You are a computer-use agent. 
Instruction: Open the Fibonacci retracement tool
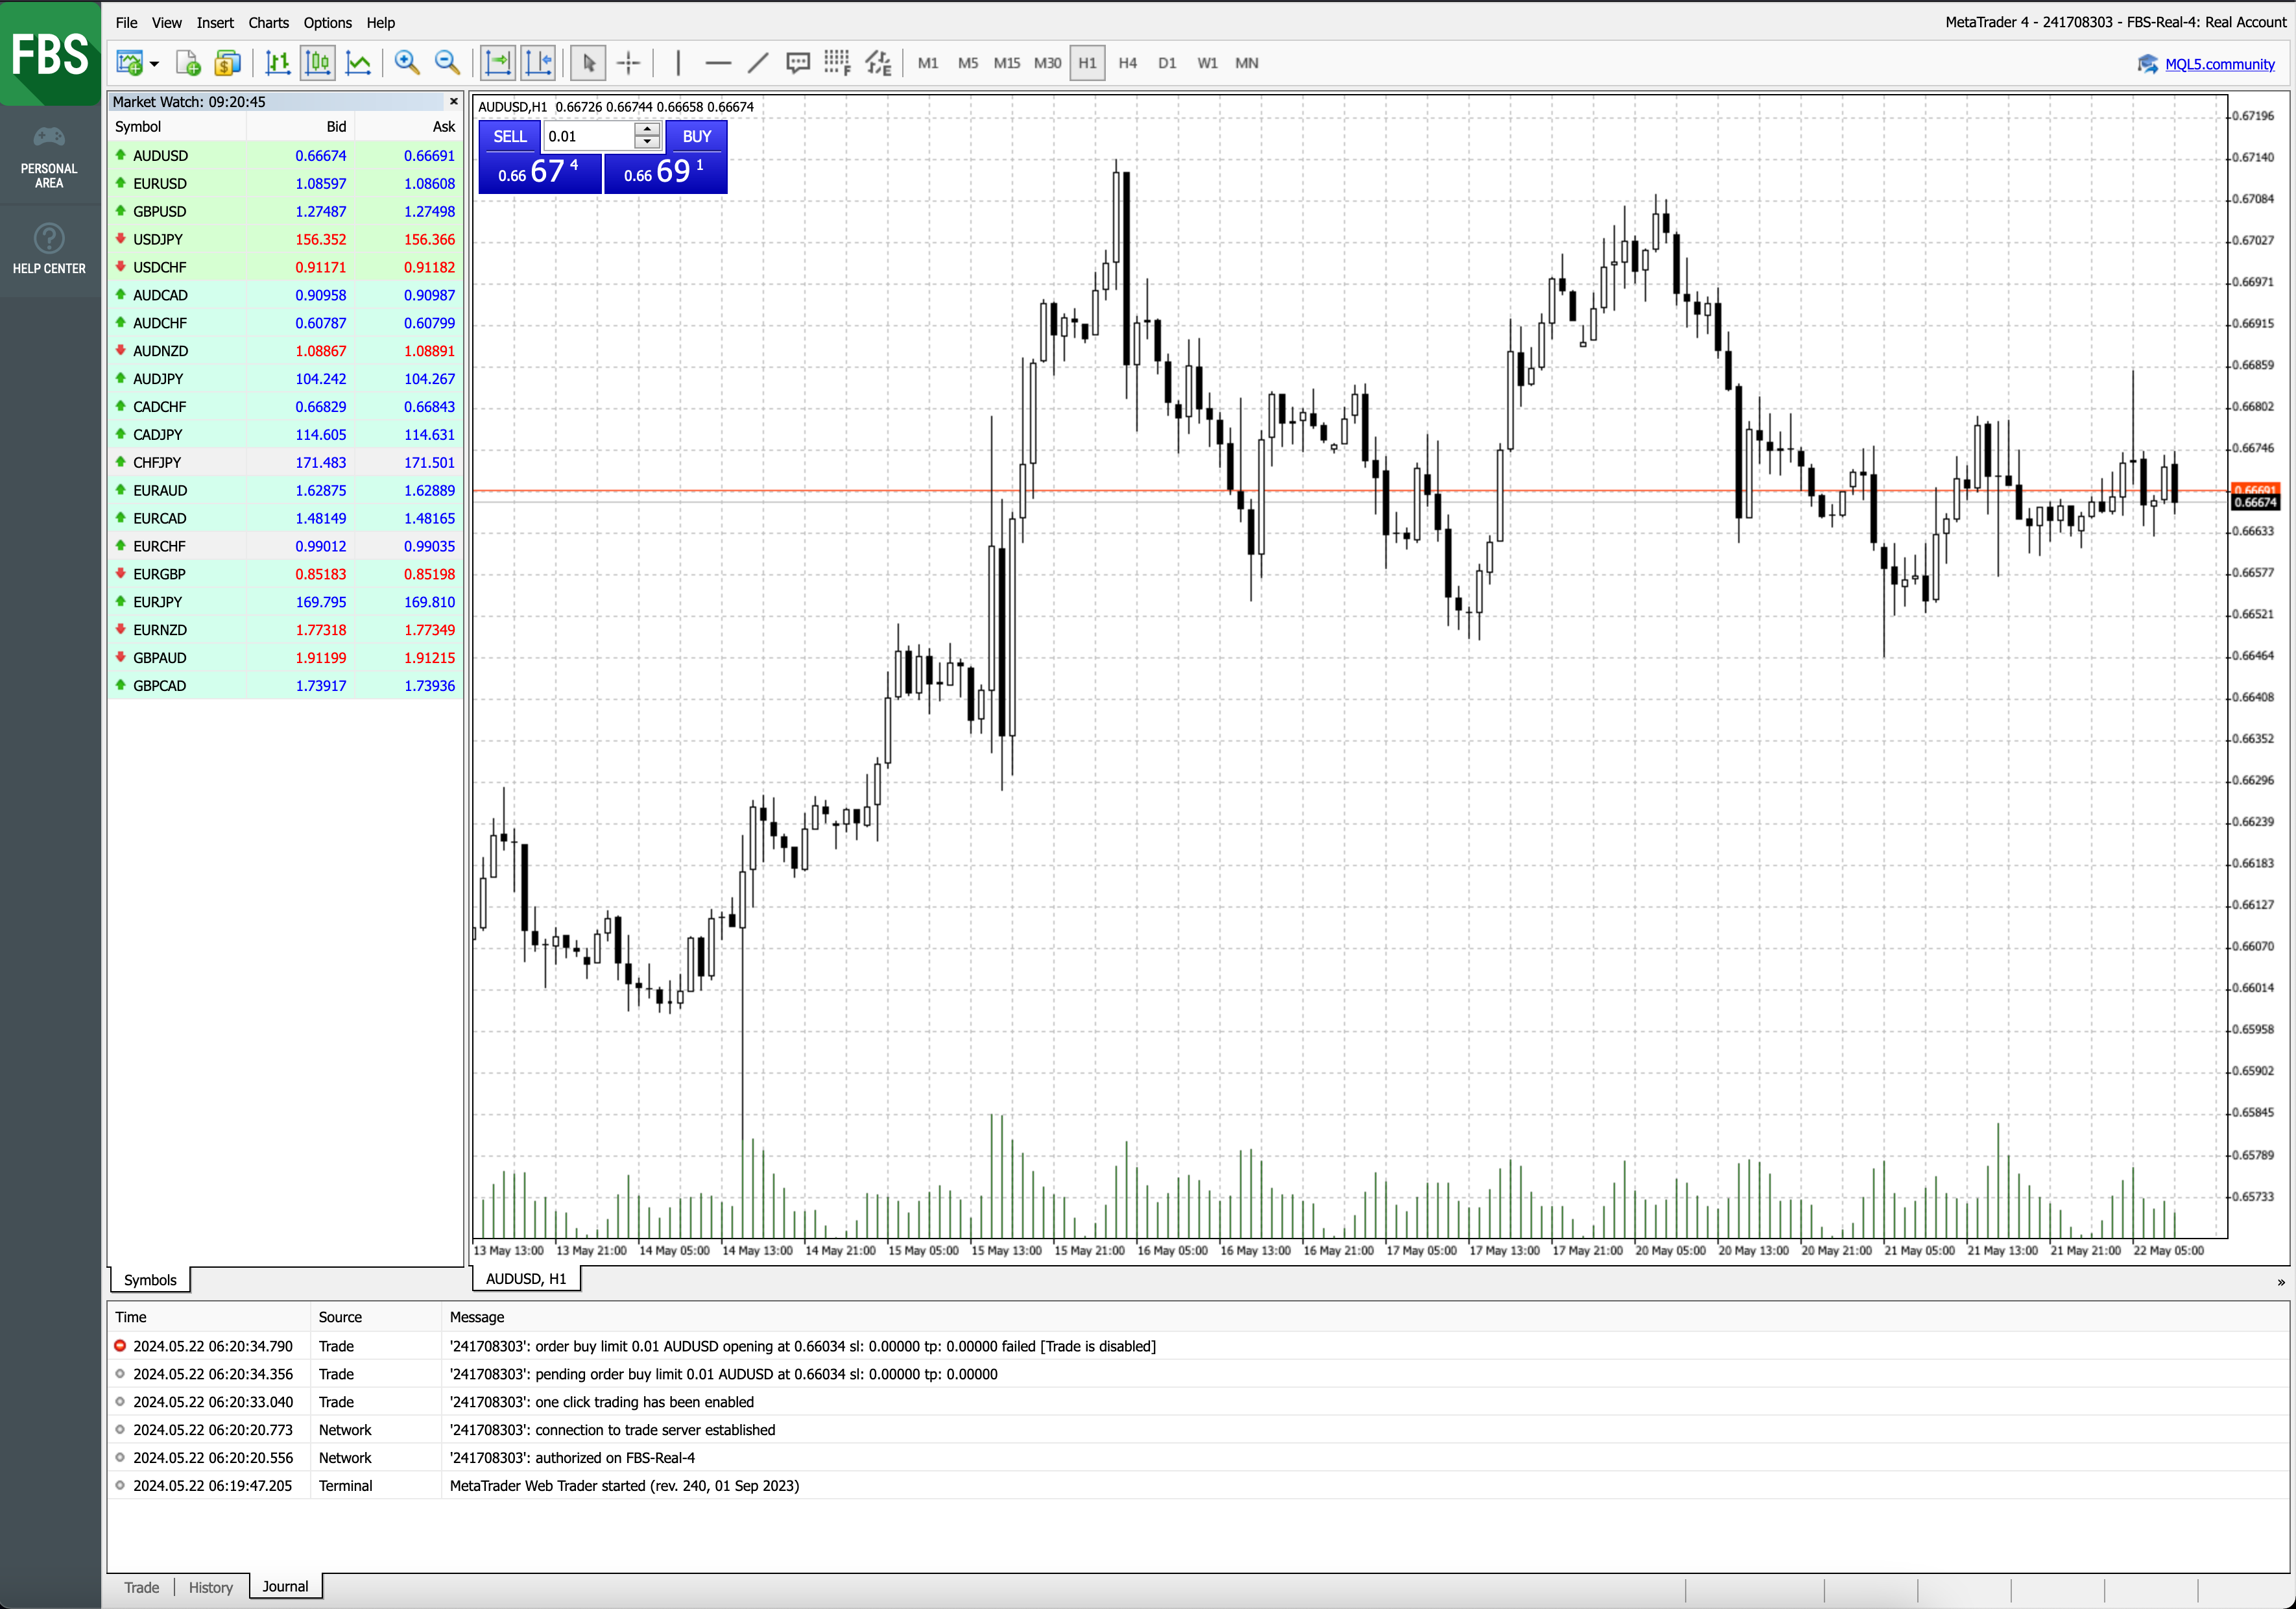click(837, 63)
